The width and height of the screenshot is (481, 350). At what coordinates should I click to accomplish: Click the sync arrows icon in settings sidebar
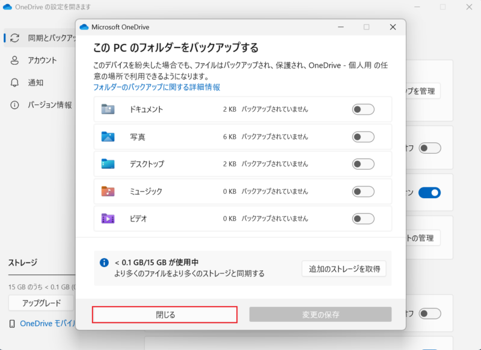tap(14, 38)
